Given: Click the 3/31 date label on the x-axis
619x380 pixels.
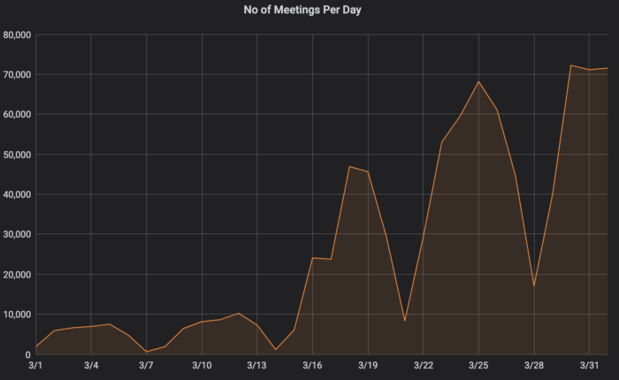Looking at the screenshot, I should click(588, 365).
